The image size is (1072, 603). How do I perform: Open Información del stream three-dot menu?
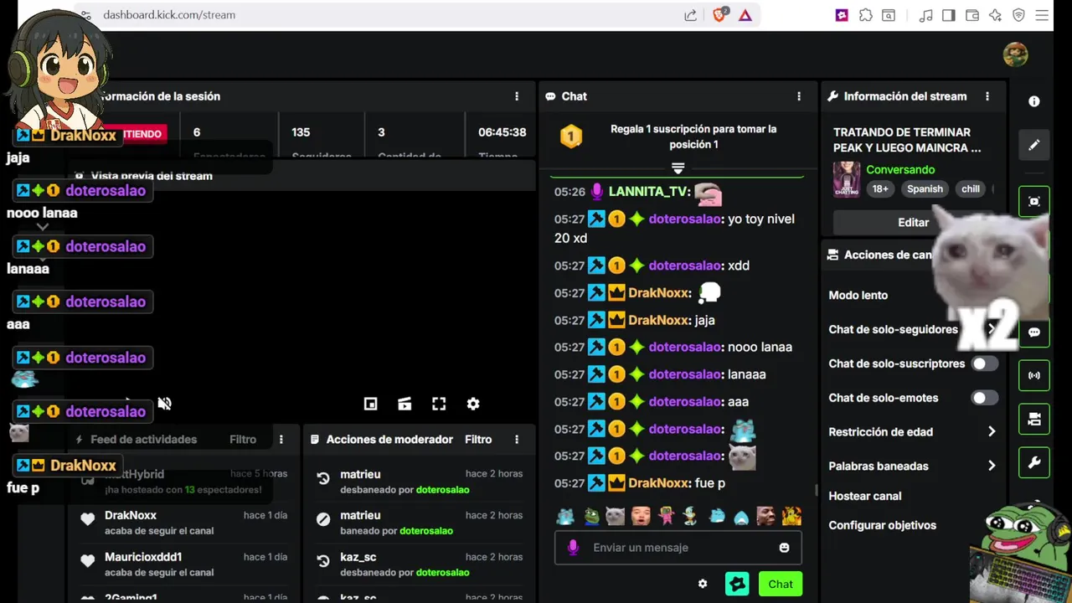(x=987, y=96)
